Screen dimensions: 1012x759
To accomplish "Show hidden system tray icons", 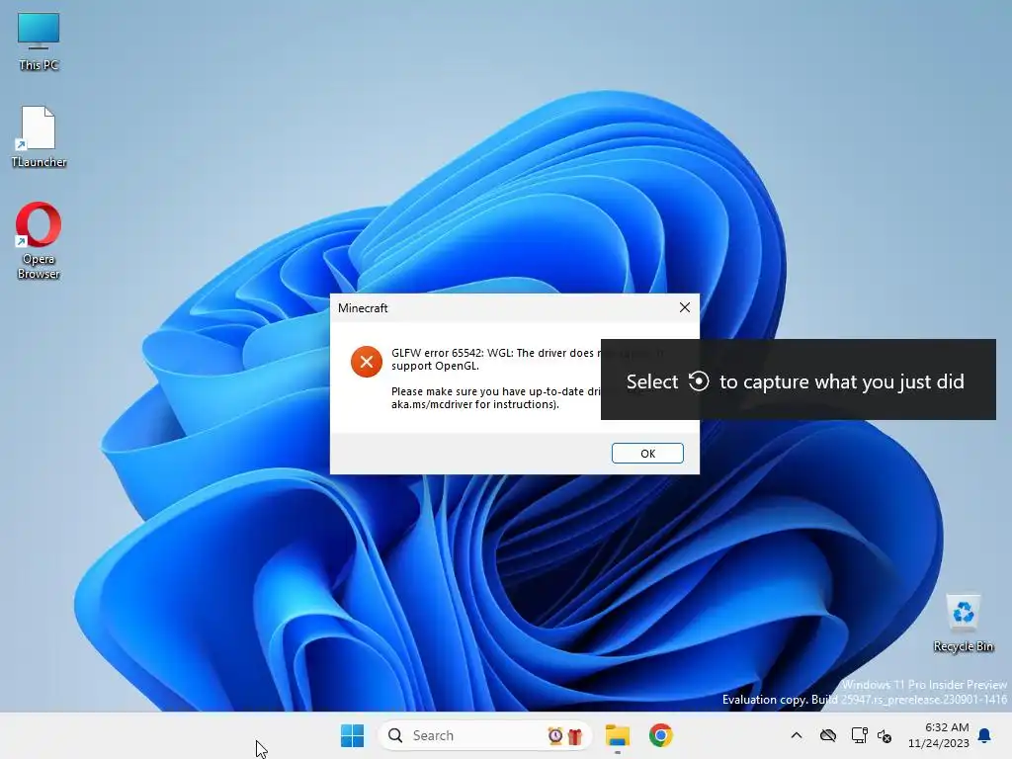I will [797, 735].
